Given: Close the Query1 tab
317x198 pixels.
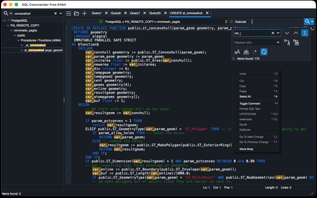Looking at the screenshot, I should tap(106, 13).
